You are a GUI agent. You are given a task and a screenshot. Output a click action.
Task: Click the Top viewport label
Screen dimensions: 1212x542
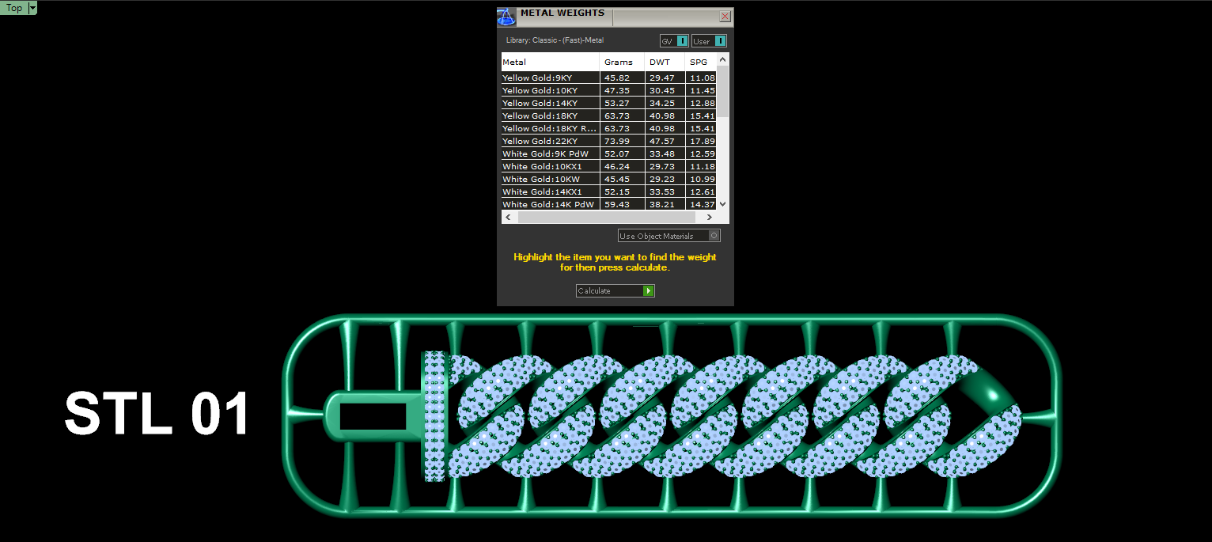[x=14, y=8]
